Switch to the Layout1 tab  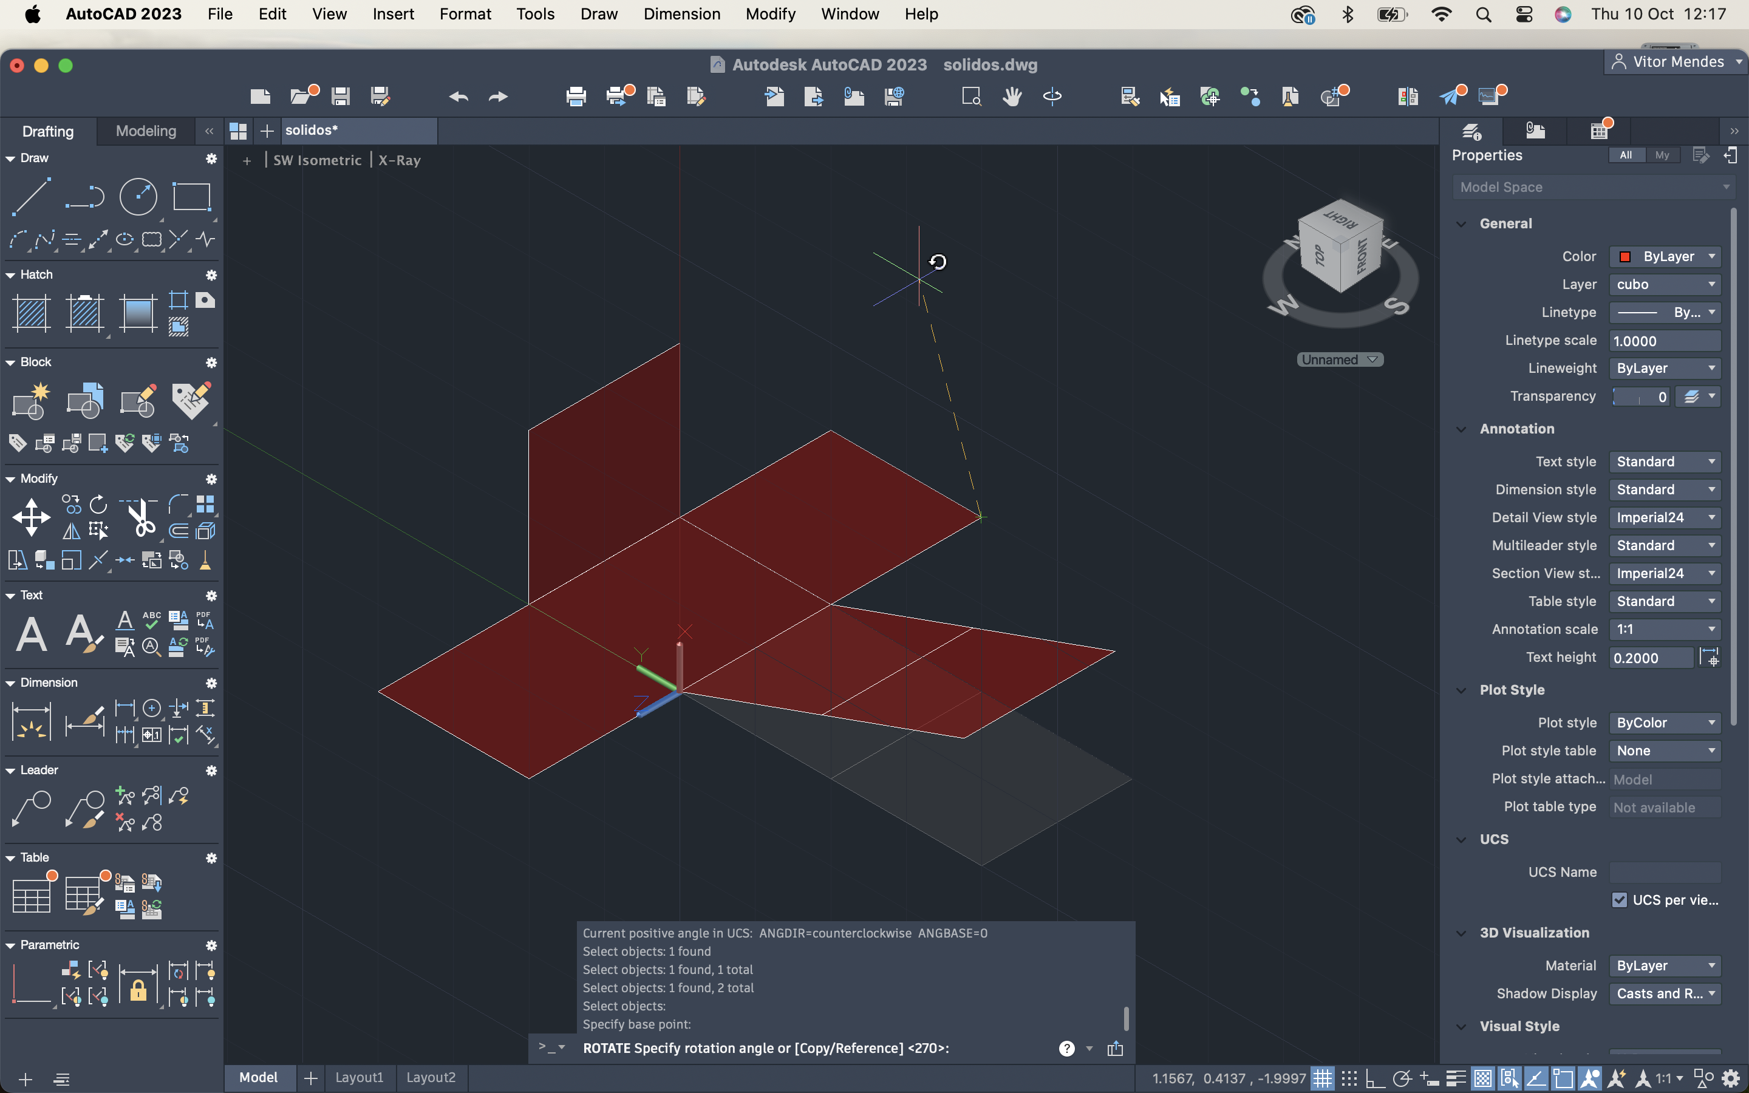pyautogui.click(x=359, y=1077)
